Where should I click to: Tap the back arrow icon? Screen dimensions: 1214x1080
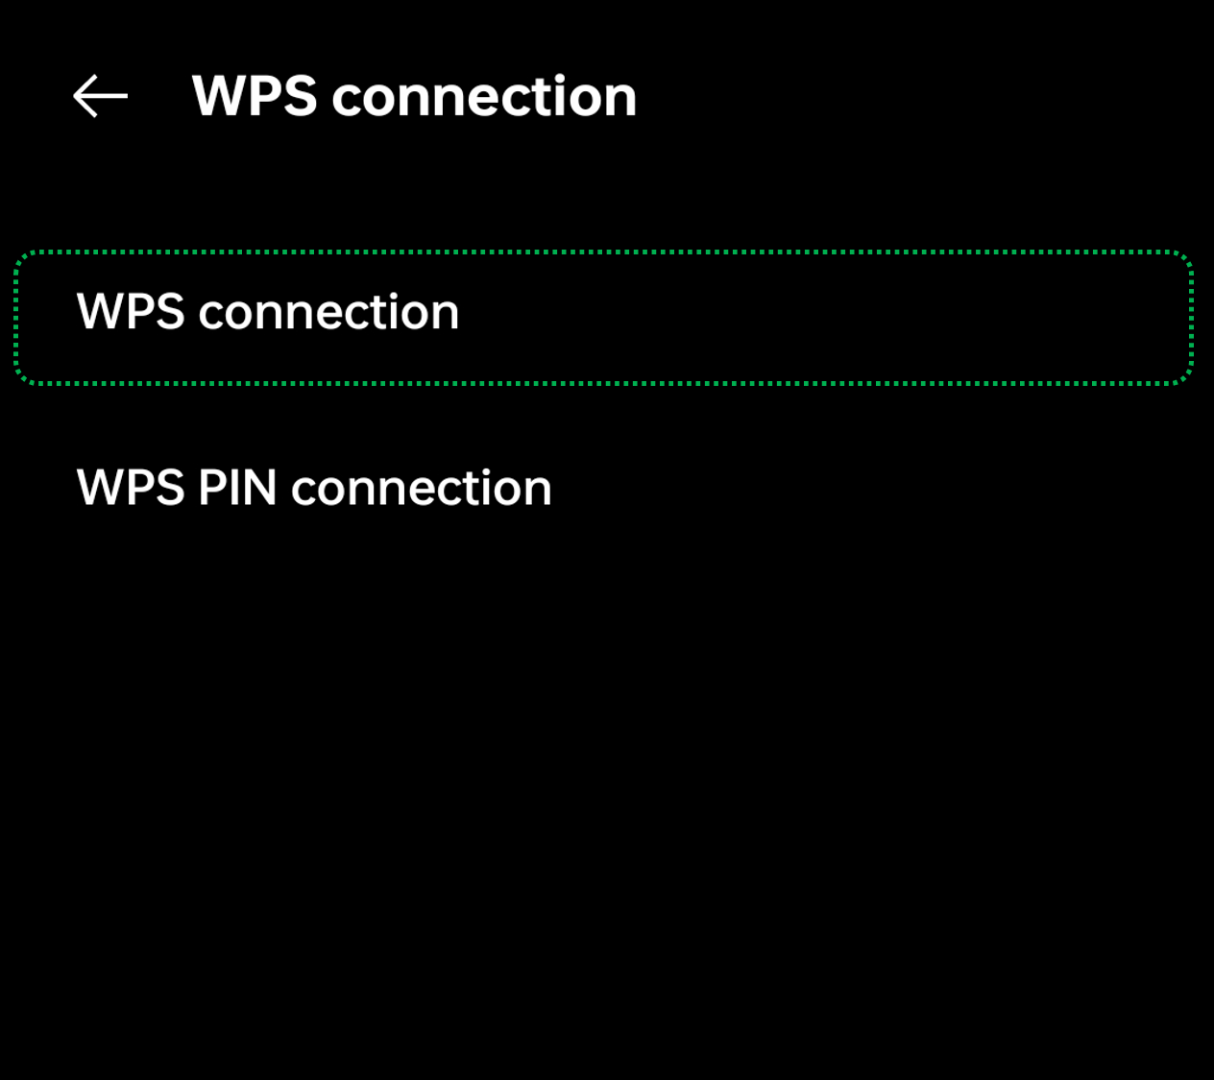click(100, 96)
